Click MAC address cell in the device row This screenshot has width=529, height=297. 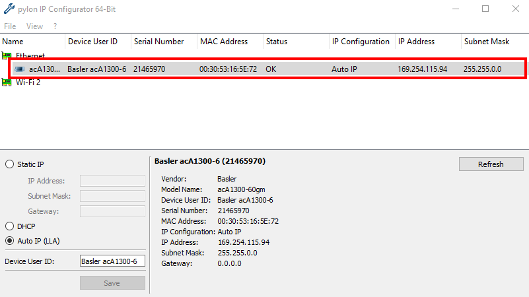click(x=228, y=69)
